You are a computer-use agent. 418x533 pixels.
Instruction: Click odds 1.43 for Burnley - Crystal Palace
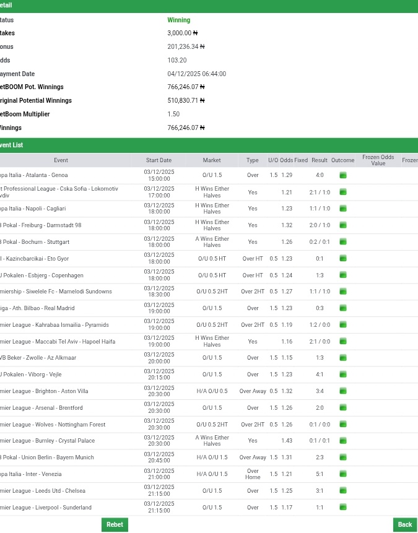click(287, 441)
